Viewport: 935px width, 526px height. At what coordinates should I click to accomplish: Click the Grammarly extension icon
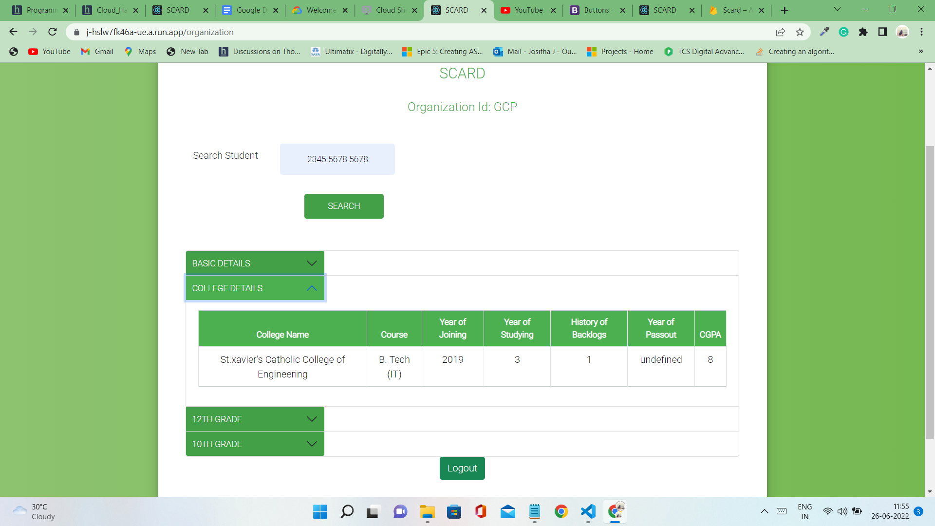coord(843,32)
